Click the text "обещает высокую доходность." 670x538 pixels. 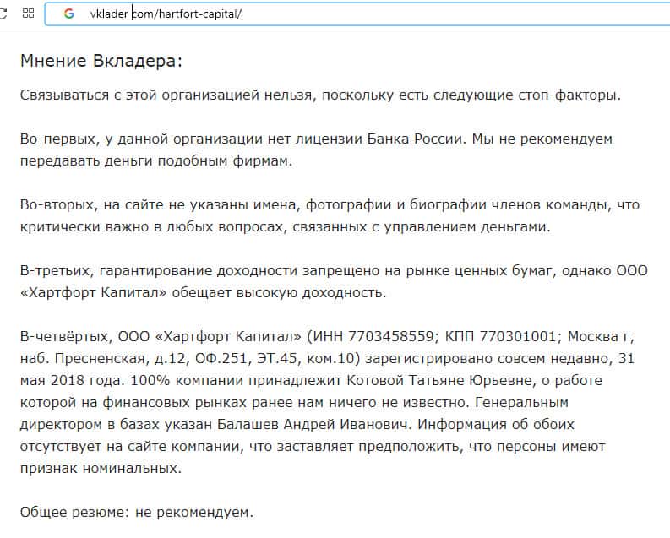click(279, 293)
